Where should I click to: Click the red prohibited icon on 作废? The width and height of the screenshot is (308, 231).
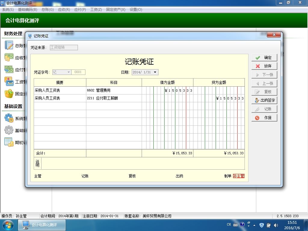[257, 118]
